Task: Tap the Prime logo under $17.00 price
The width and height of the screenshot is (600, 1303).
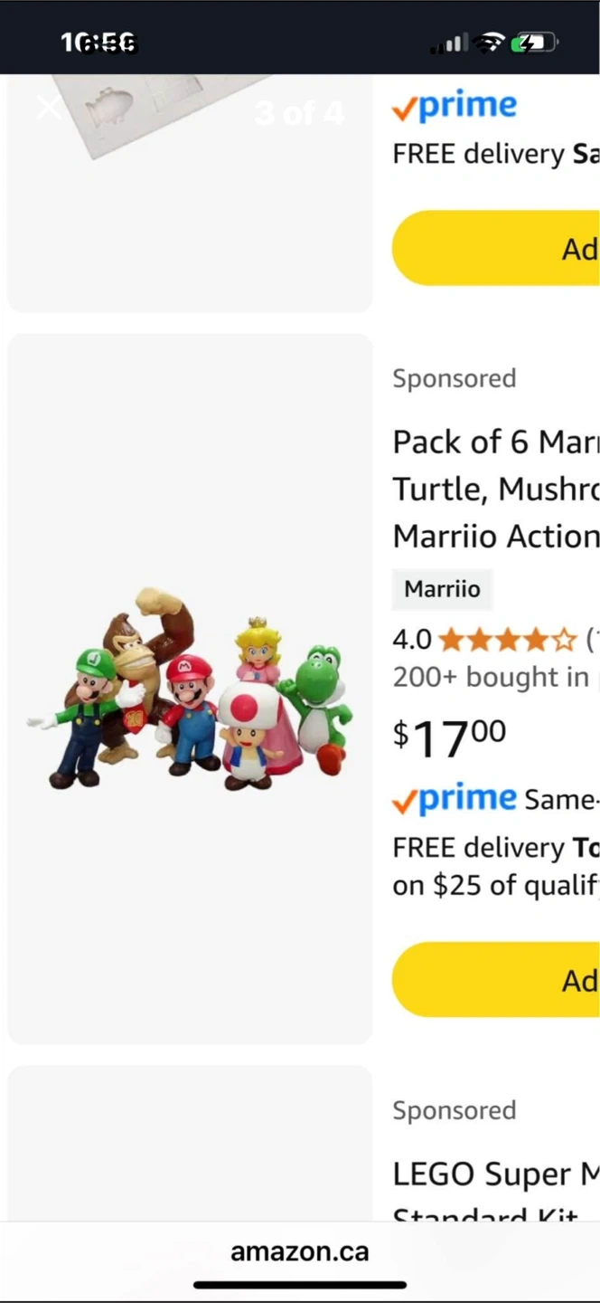Action: pos(455,799)
